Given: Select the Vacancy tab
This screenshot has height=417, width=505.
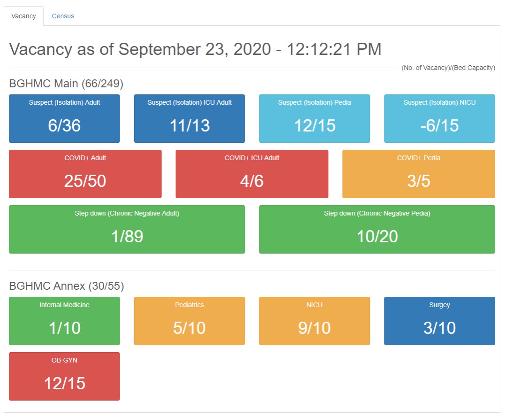Looking at the screenshot, I should pyautogui.click(x=23, y=16).
